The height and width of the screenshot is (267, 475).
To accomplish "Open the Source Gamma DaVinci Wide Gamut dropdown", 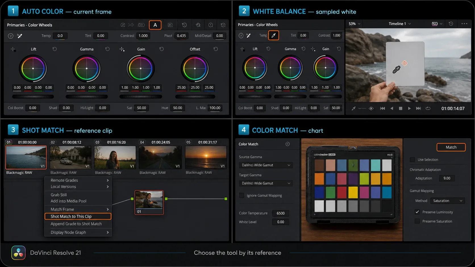I will (266, 165).
